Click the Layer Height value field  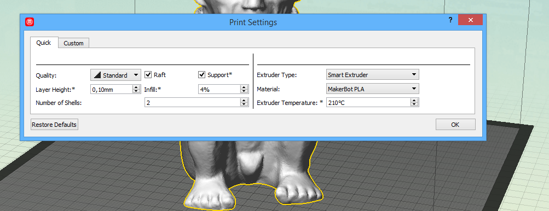click(111, 89)
